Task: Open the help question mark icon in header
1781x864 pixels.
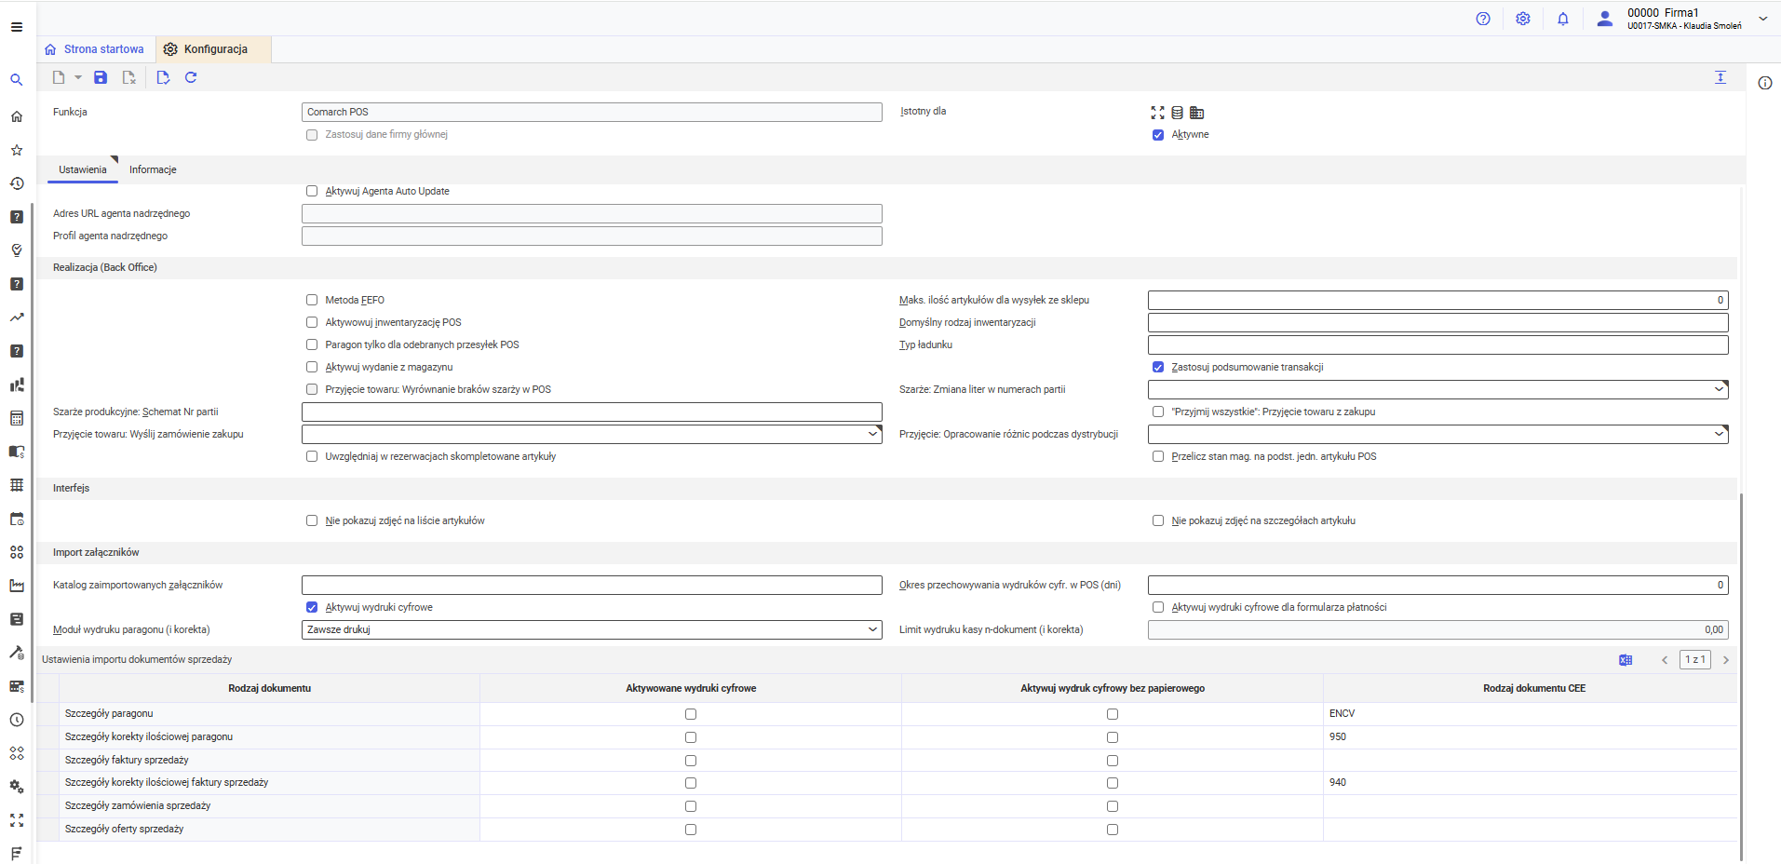Action: coord(1483,19)
